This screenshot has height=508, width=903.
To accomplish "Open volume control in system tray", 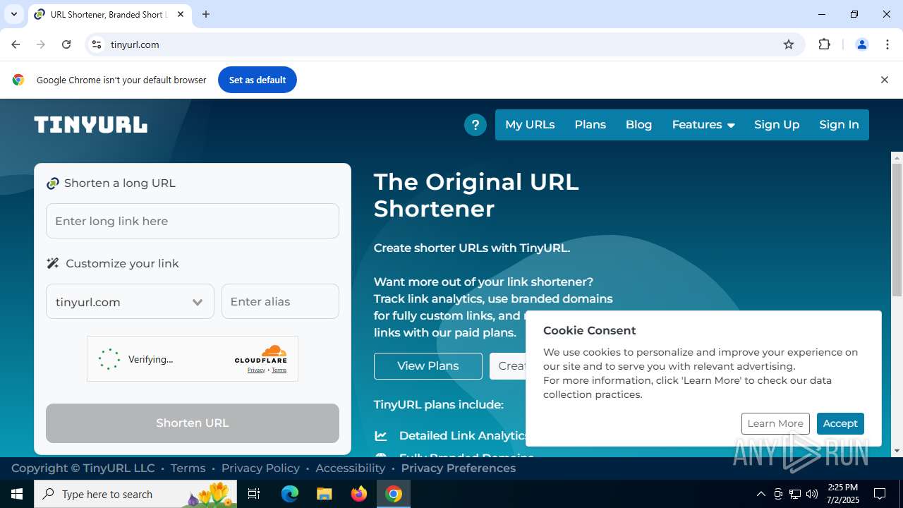I will coord(812,494).
